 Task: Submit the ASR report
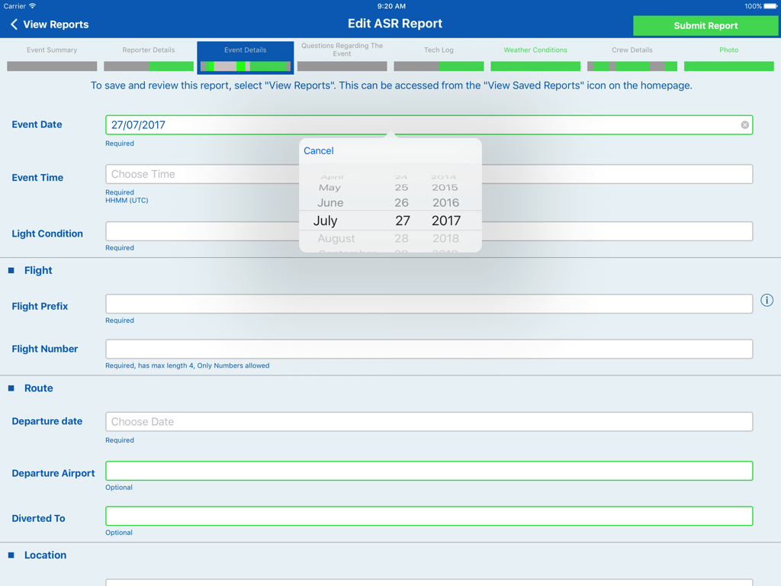(x=705, y=25)
